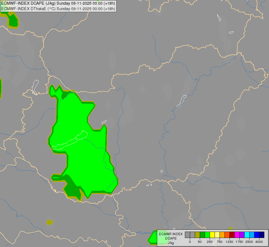
Task: Click the "50" legend scale label
Action: pyautogui.click(x=200, y=242)
